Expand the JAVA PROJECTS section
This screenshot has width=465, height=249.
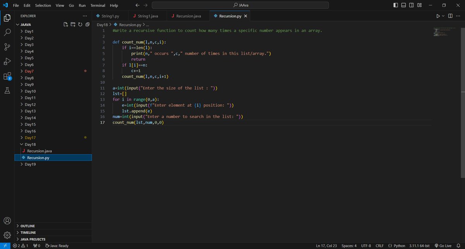tap(53, 239)
